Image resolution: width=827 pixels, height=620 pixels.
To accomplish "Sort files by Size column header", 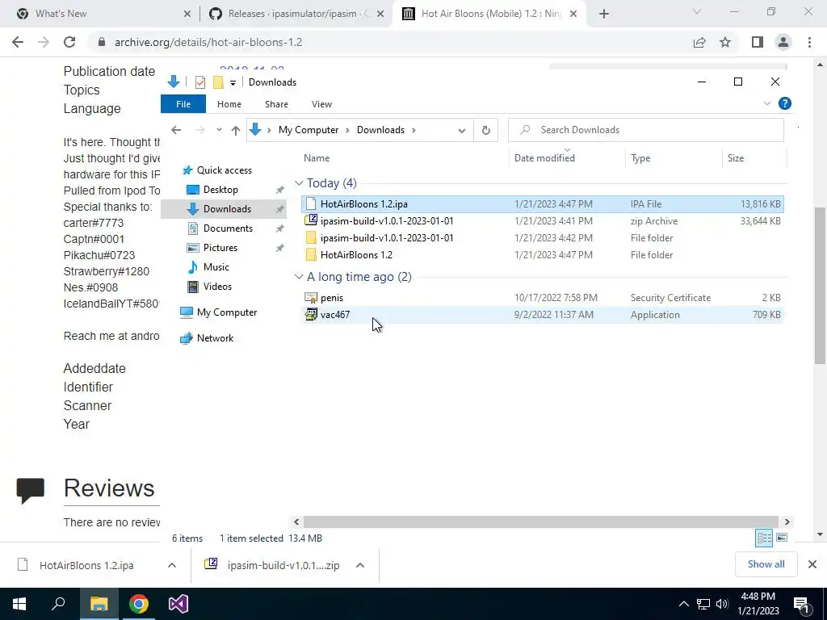I will 735,158.
